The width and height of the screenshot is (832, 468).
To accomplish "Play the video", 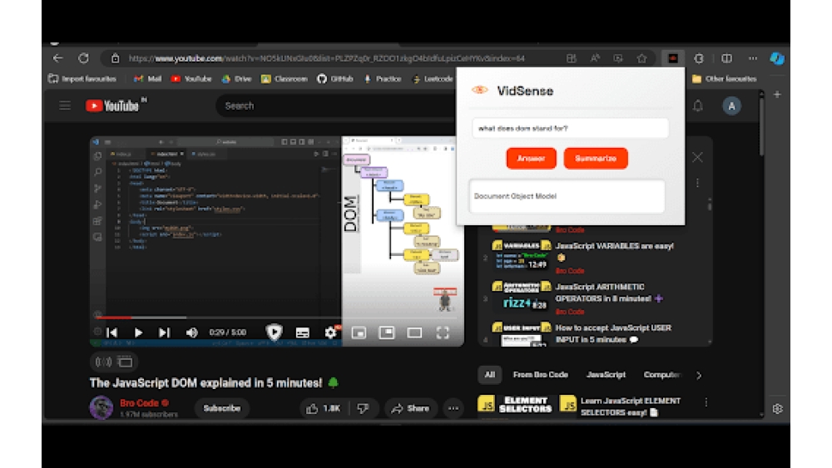I will [x=138, y=333].
